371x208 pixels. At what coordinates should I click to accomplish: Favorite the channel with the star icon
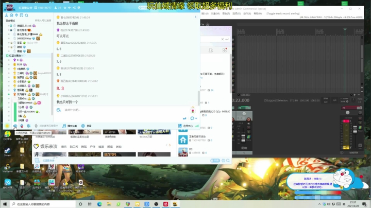pyautogui.click(x=65, y=8)
